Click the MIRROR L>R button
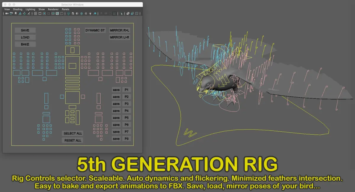355x192 pixels. (120, 37)
